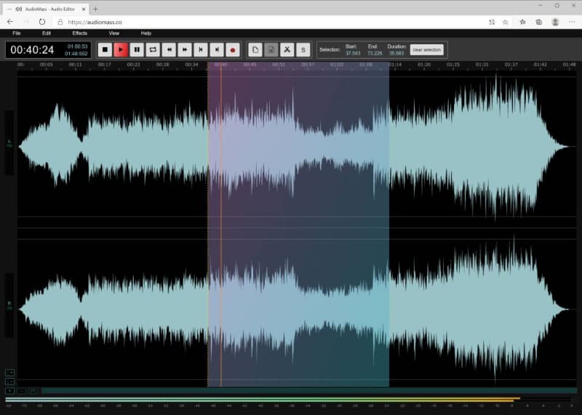The height and width of the screenshot is (415, 582).
Task: Open a new browser tab with the plus button
Action: (x=95, y=9)
